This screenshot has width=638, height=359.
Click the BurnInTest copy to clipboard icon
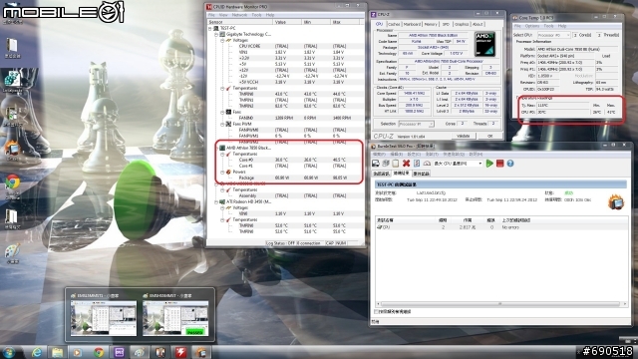point(396,164)
